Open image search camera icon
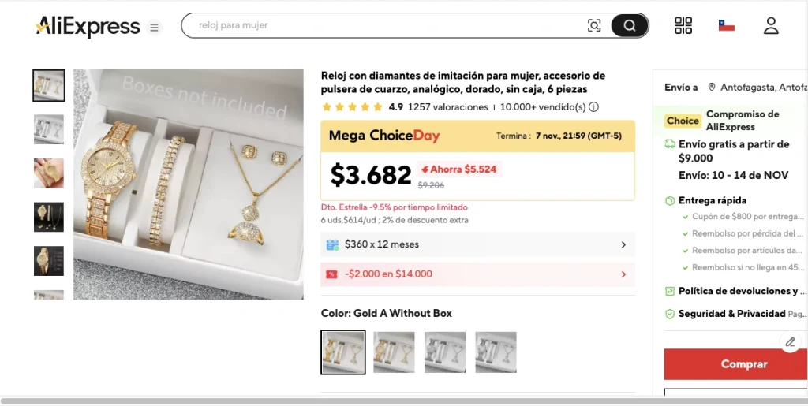 pos(594,25)
